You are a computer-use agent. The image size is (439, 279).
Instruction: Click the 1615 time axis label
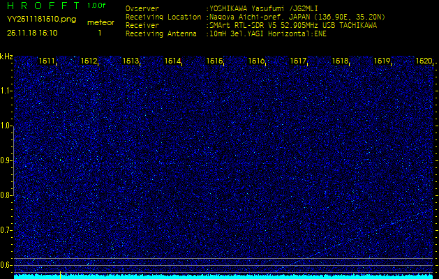[214, 61]
